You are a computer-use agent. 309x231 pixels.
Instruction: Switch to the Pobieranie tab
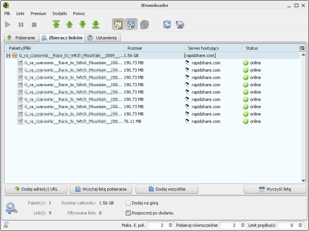click(x=21, y=38)
